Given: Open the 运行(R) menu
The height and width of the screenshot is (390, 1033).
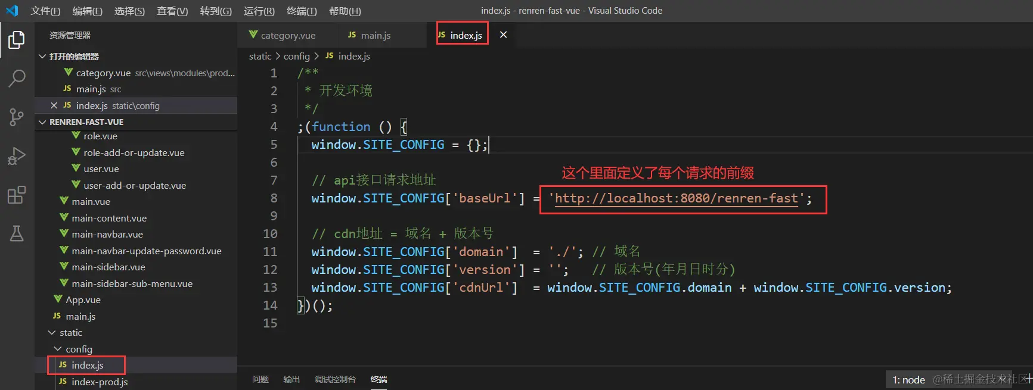Looking at the screenshot, I should click(259, 11).
